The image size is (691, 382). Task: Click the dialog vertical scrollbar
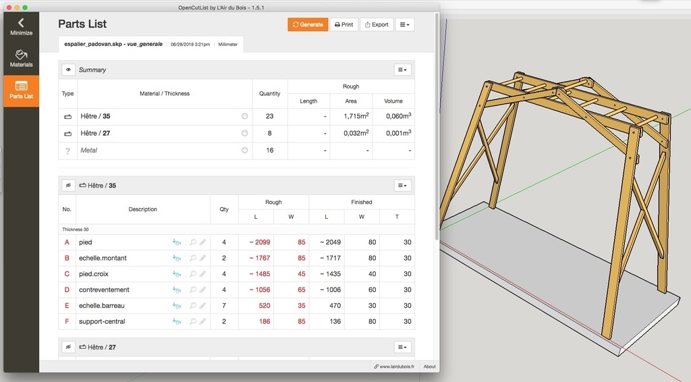pyautogui.click(x=437, y=126)
